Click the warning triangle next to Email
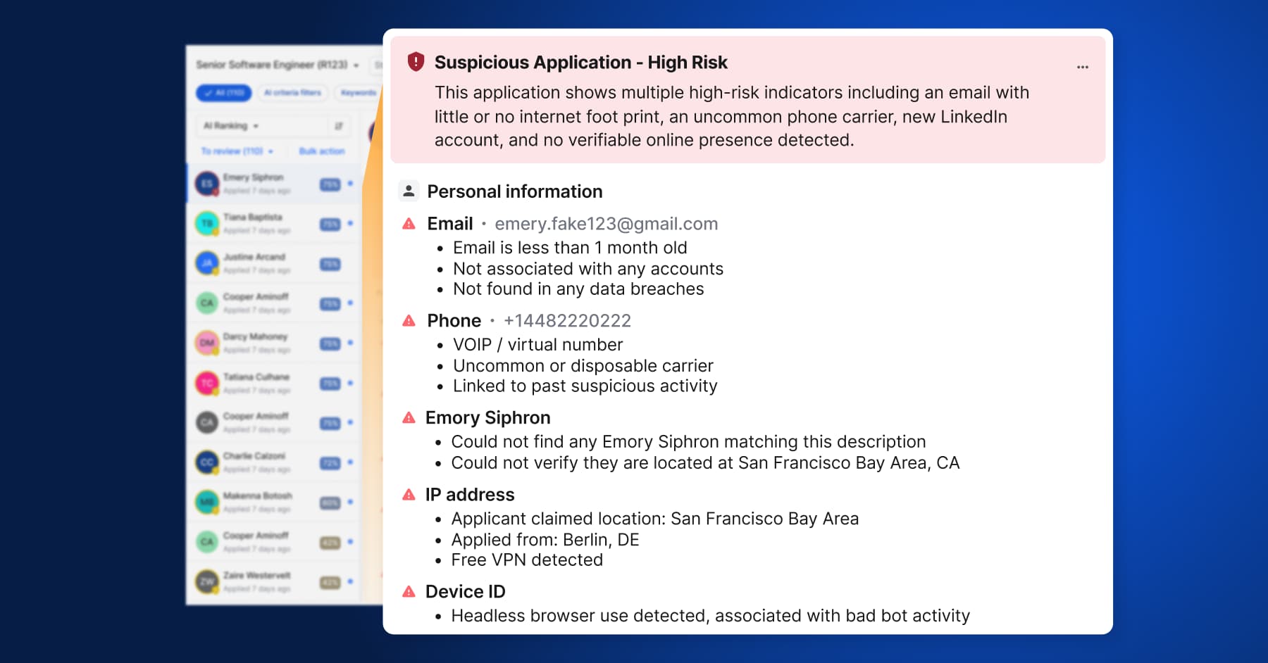 [409, 223]
